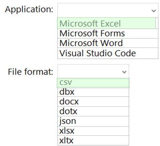Image resolution: width=160 pixels, height=146 pixels.
Task: Select Visual Studio Code option
Action: click(x=108, y=53)
